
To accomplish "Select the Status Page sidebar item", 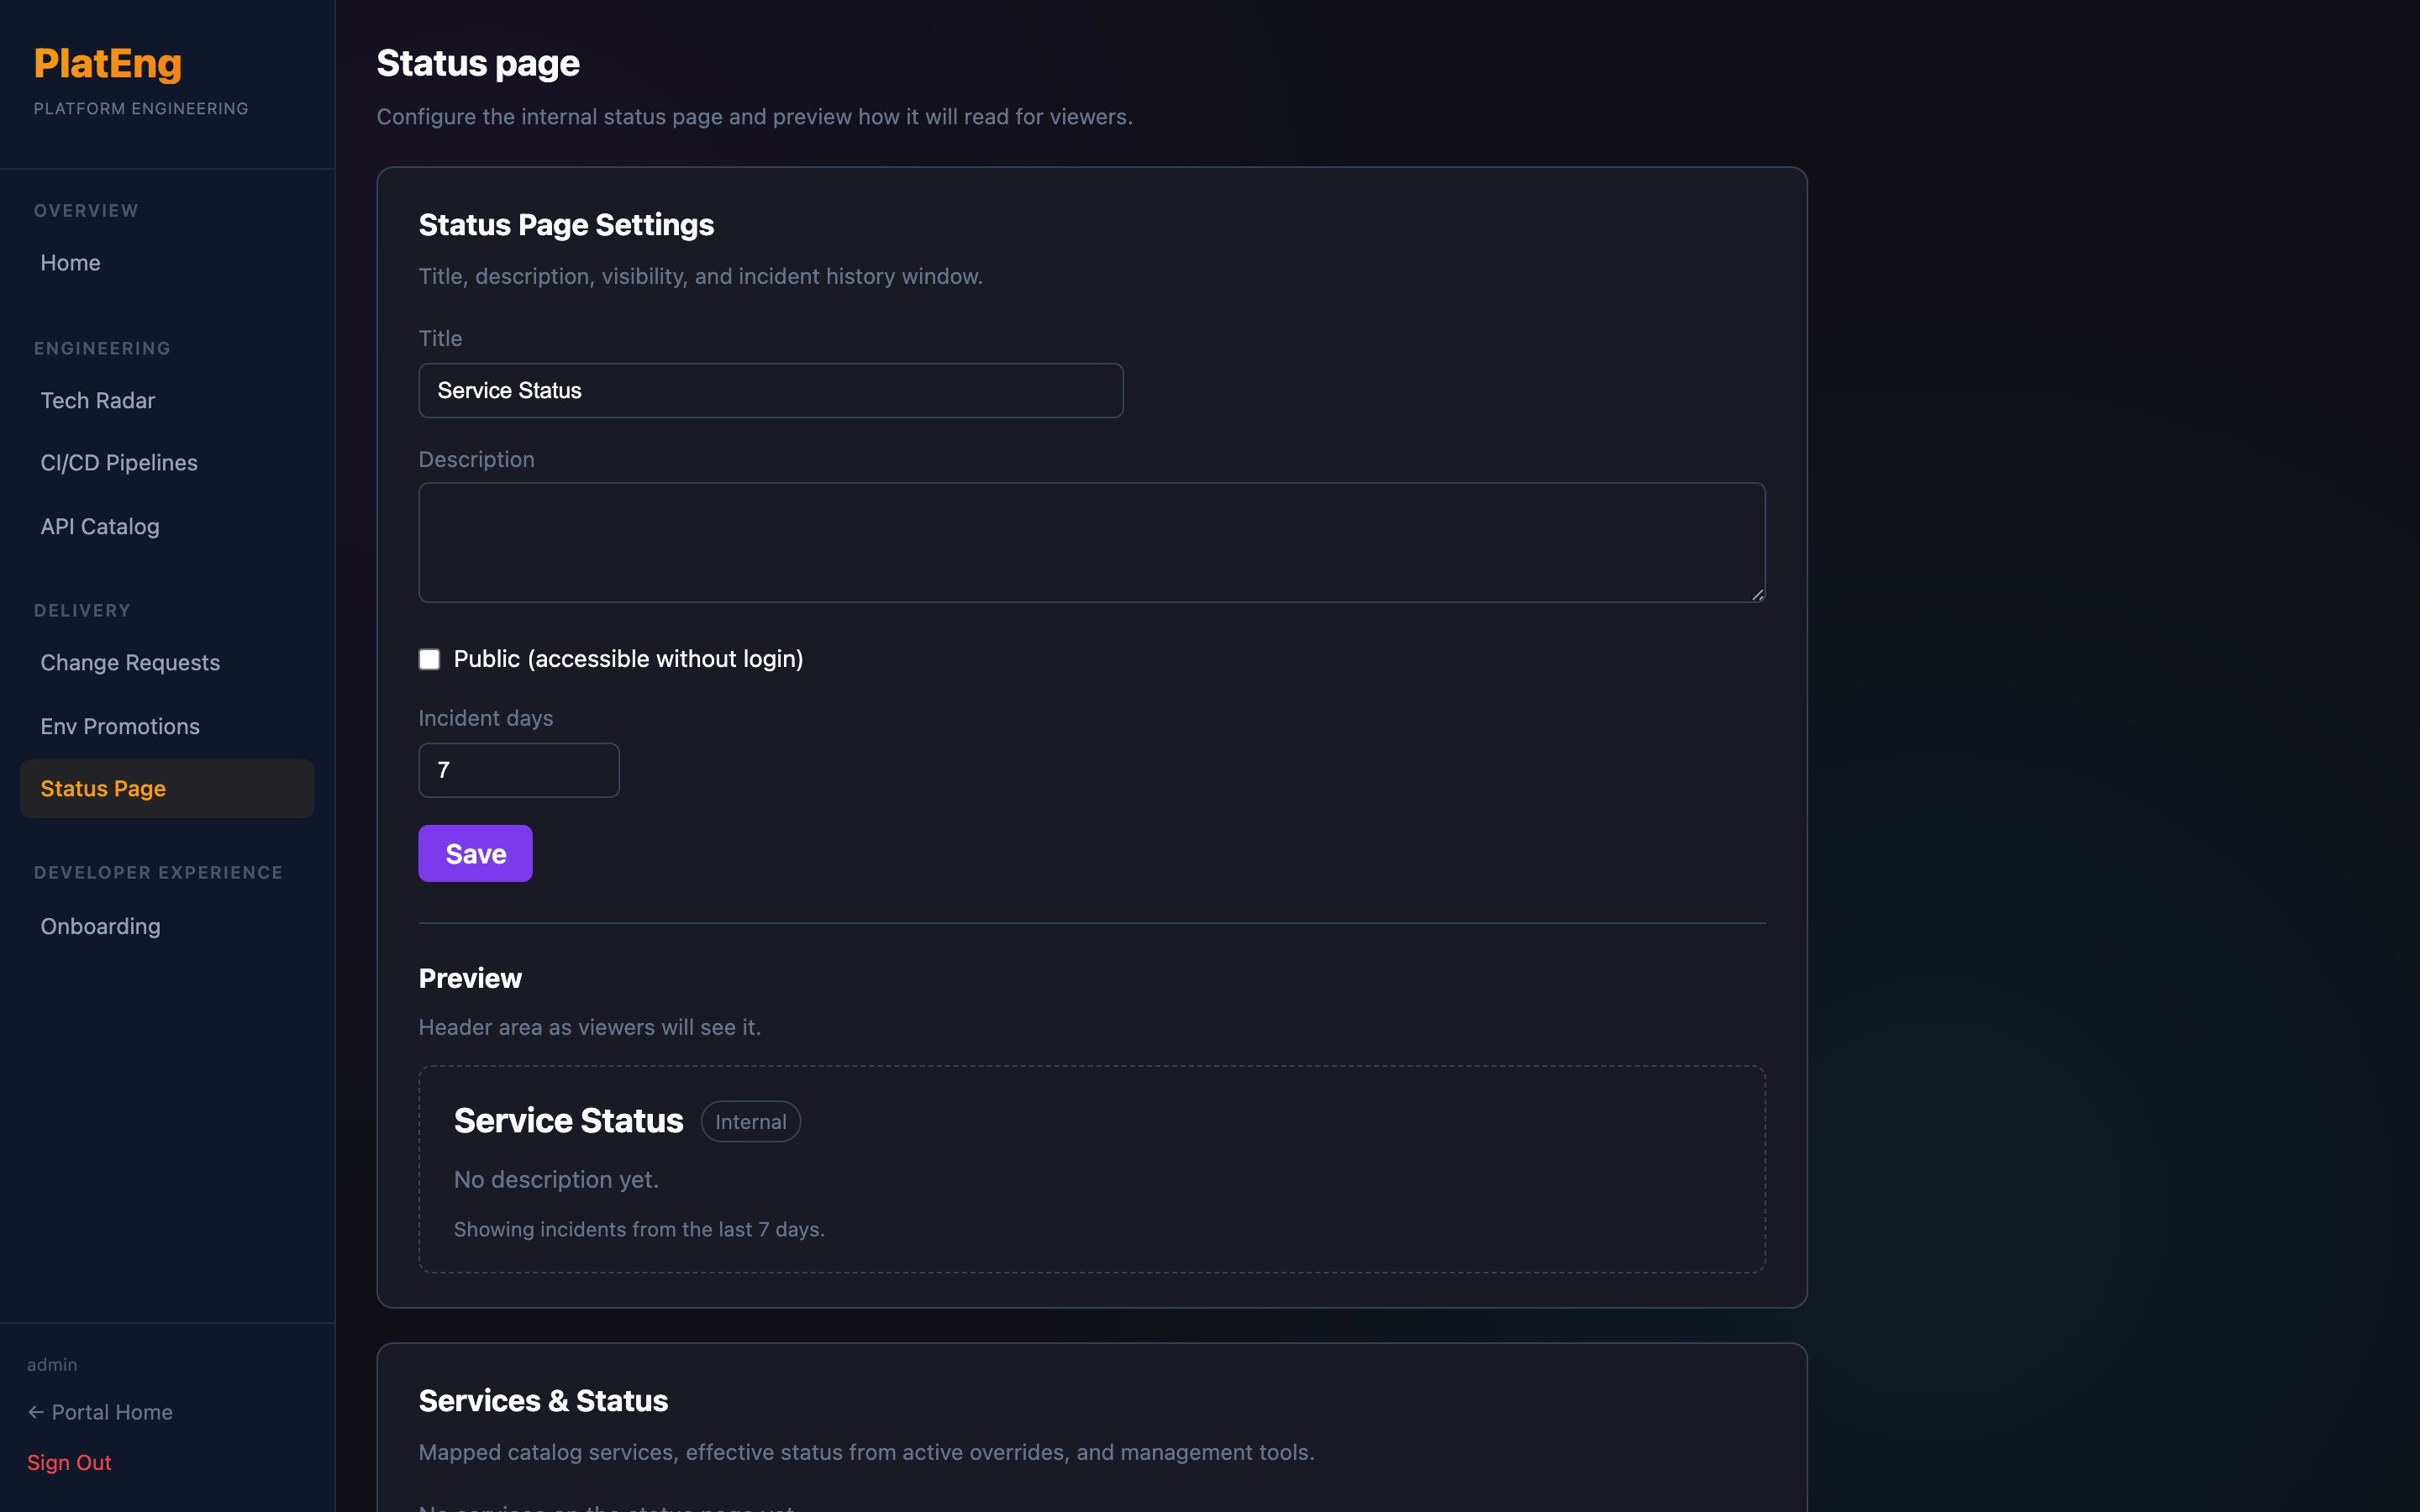I will (x=103, y=788).
